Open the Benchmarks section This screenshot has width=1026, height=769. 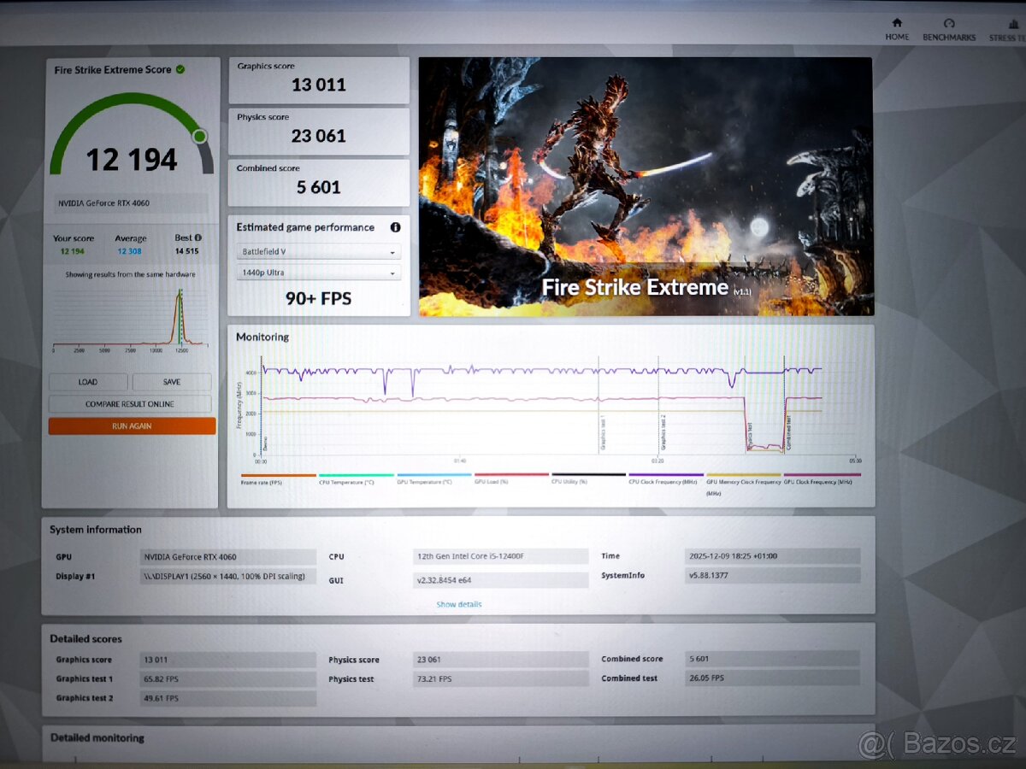949,29
